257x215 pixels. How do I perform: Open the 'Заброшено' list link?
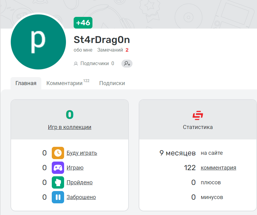point(81,197)
